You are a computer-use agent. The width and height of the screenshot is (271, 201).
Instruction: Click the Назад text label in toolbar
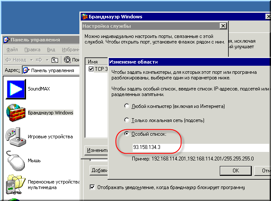pyautogui.click(x=20, y=60)
